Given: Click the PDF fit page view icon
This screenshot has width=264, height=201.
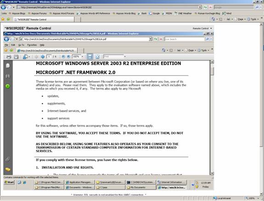Looking at the screenshot, I should [97, 57].
